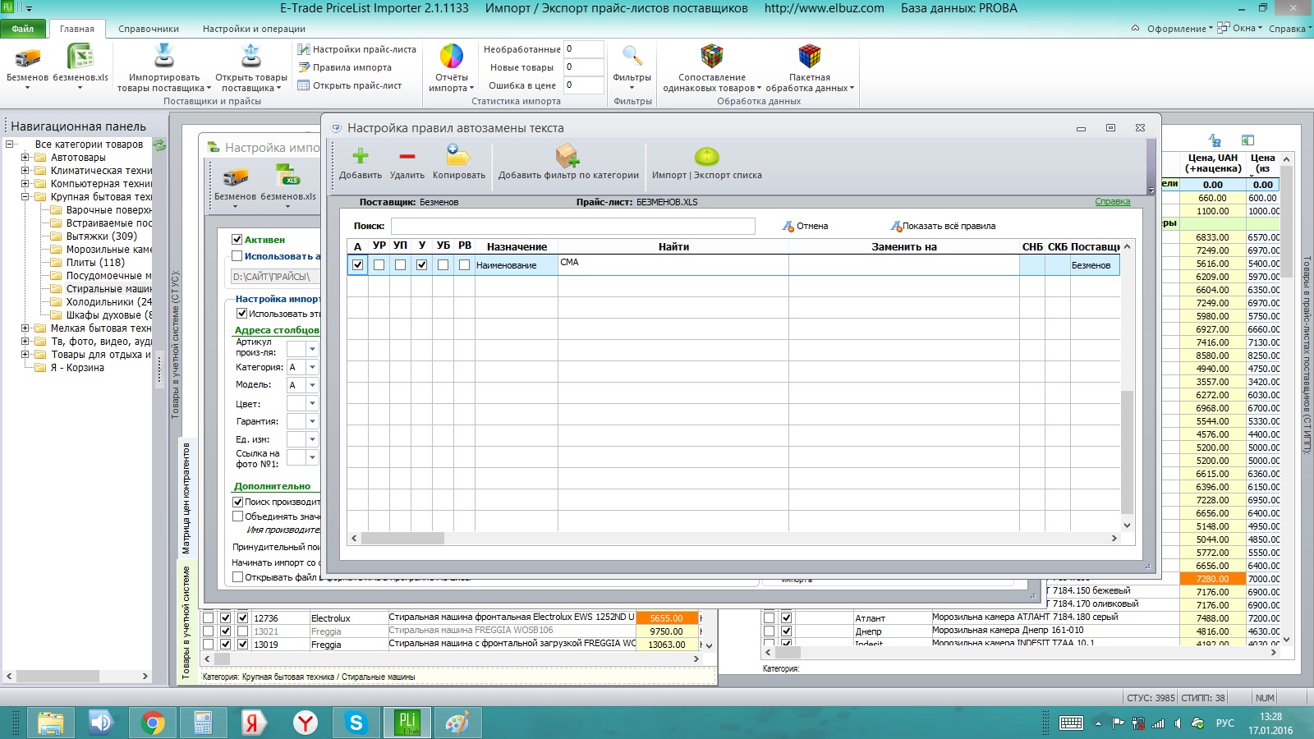The height and width of the screenshot is (739, 1314).
Task: Click Показать всё правила button
Action: (x=943, y=226)
